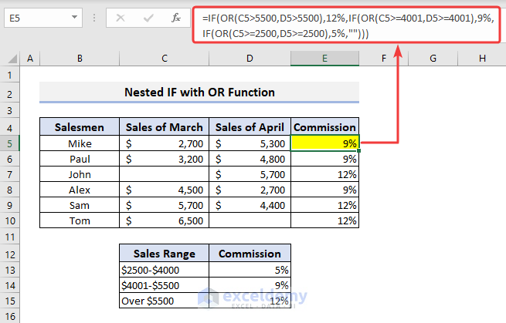Select column H header
The image size is (506, 323).
pos(481,58)
